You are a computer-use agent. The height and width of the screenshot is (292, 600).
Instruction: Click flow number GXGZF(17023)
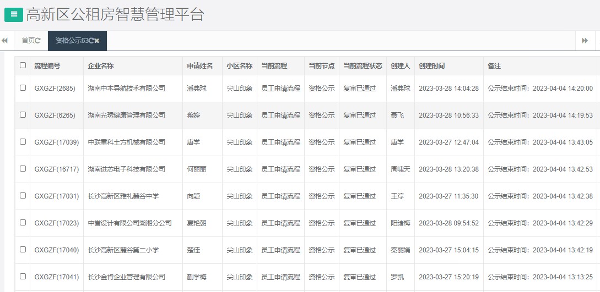57,223
